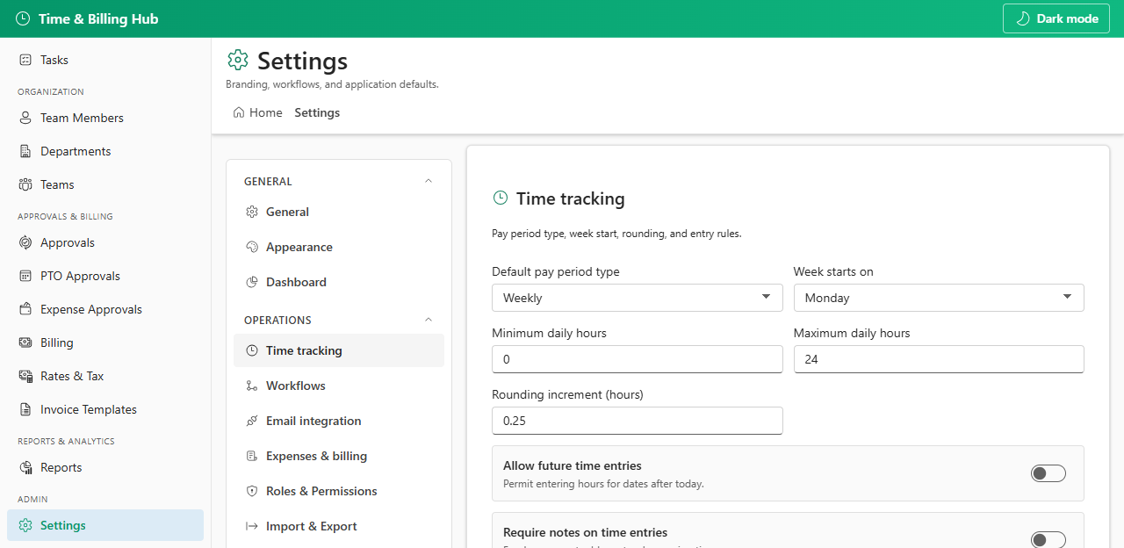Click the Tasks checklist icon
This screenshot has width=1124, height=548.
tap(25, 60)
